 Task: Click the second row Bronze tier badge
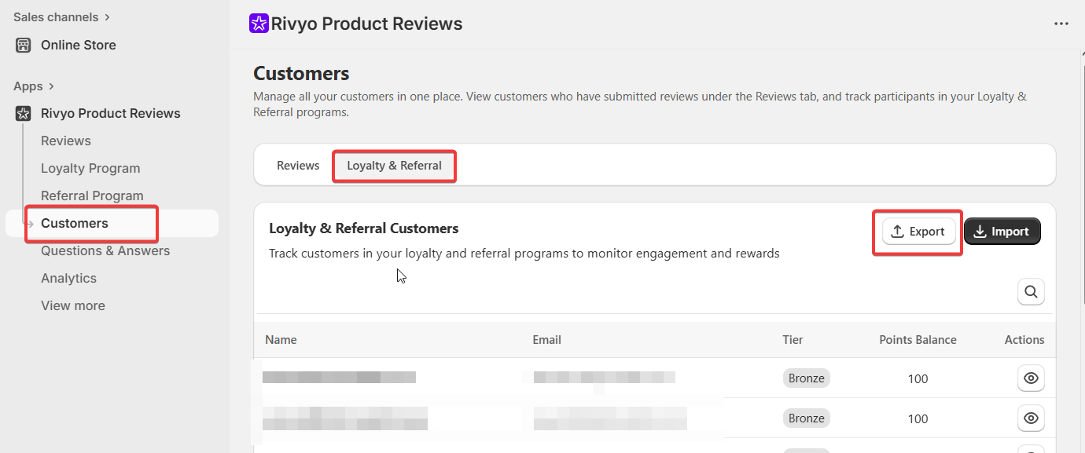tap(806, 418)
